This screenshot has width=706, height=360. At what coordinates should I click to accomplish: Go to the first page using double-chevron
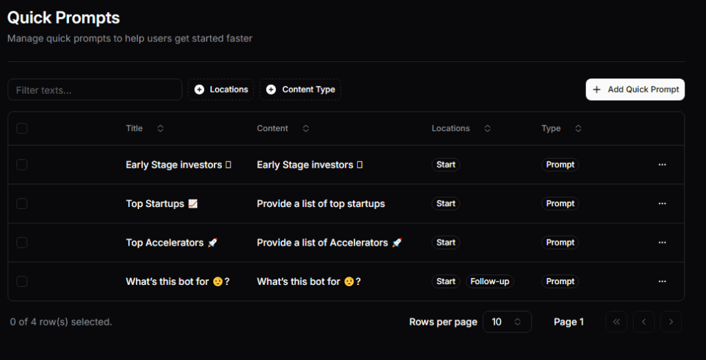(x=616, y=322)
